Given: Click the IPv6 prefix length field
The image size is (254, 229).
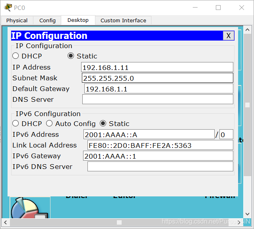Looking at the screenshot, I should point(226,134).
